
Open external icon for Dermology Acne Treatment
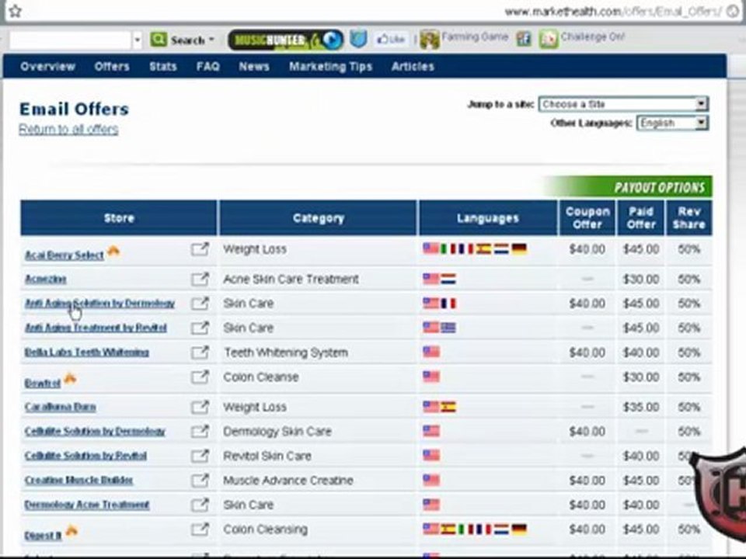click(200, 505)
